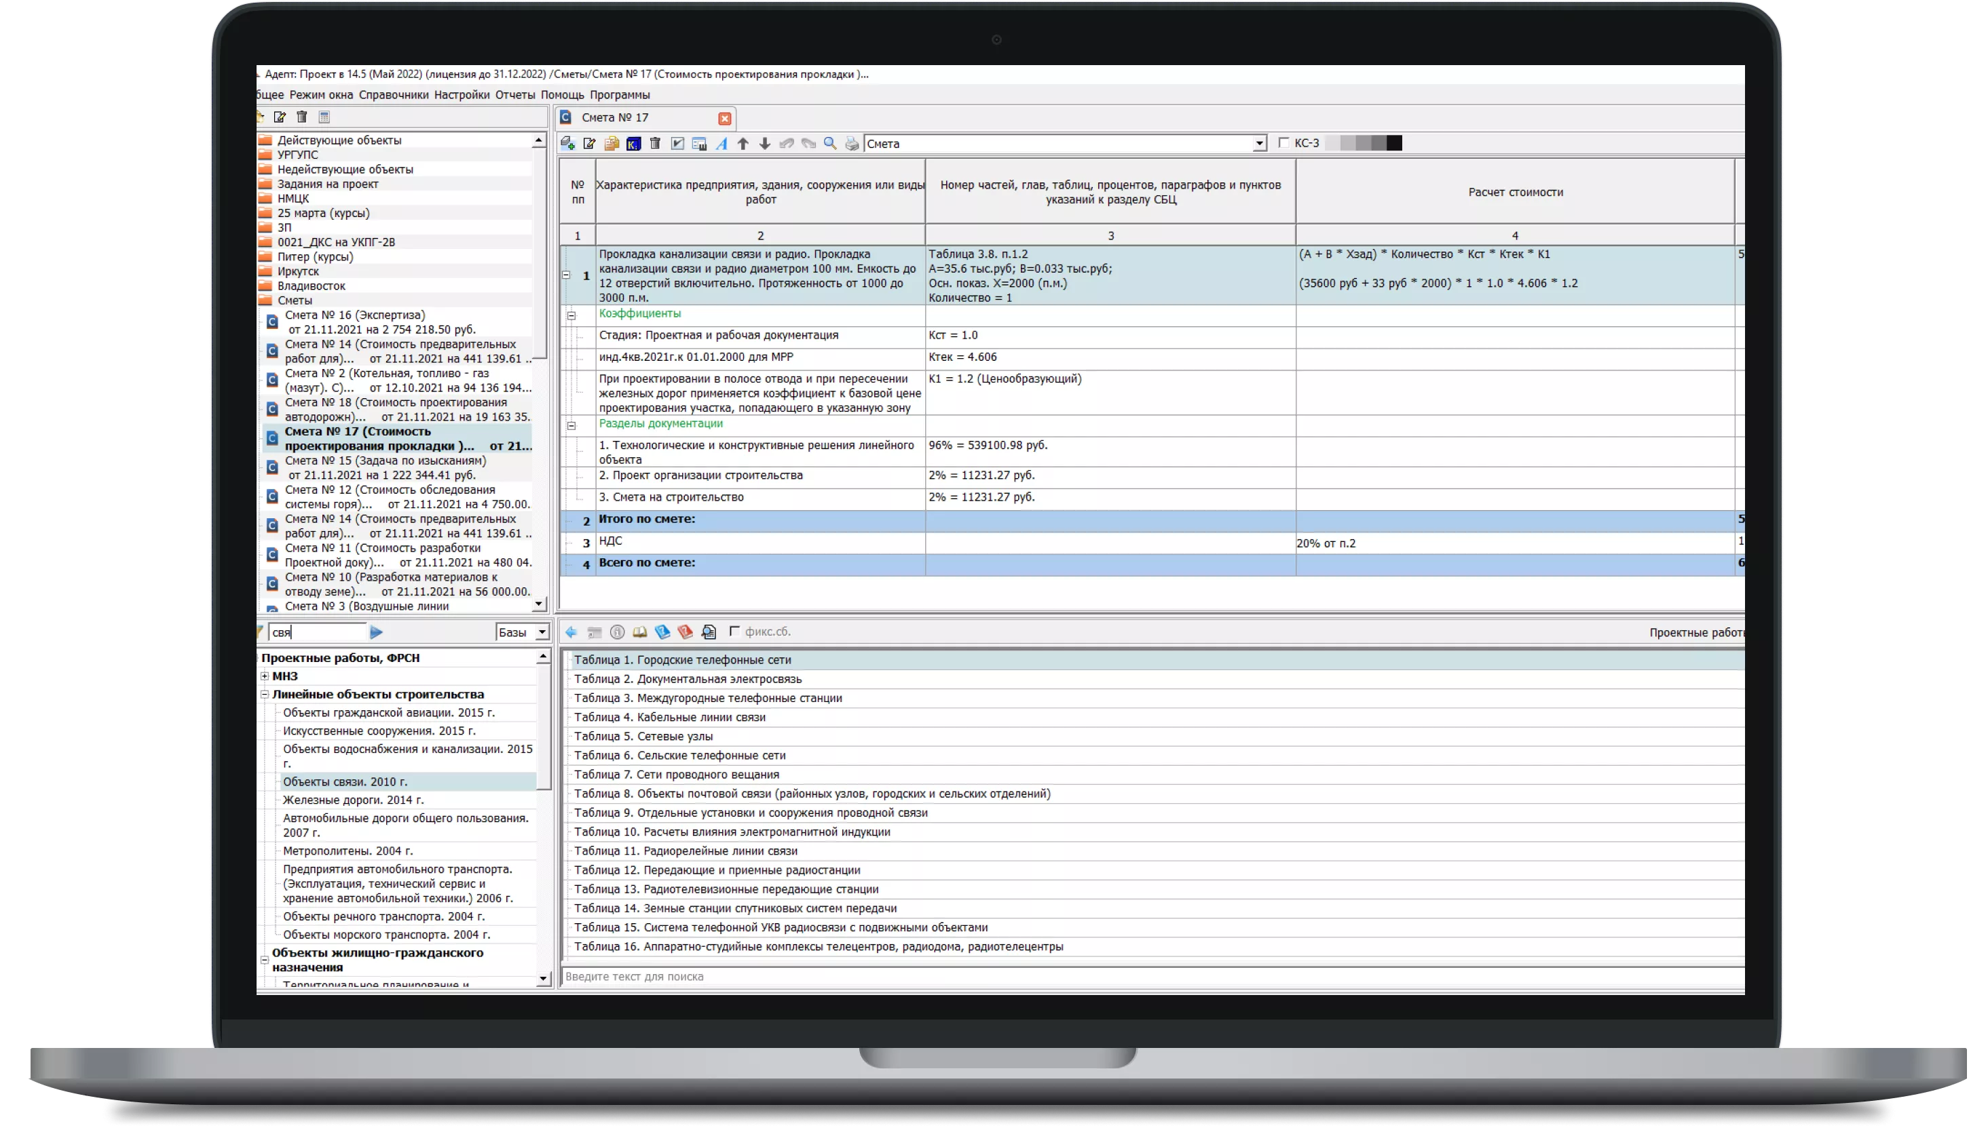Open the Базы dropdown
Image resolution: width=1969 pixels, height=1128 pixels.
click(542, 632)
